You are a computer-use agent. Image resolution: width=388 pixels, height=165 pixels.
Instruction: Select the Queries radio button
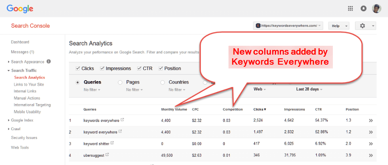pos(78,82)
